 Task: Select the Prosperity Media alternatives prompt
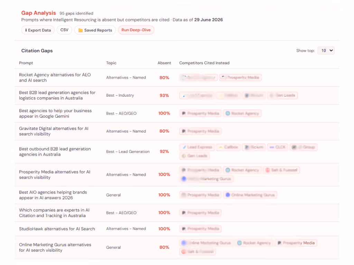pyautogui.click(x=55, y=175)
